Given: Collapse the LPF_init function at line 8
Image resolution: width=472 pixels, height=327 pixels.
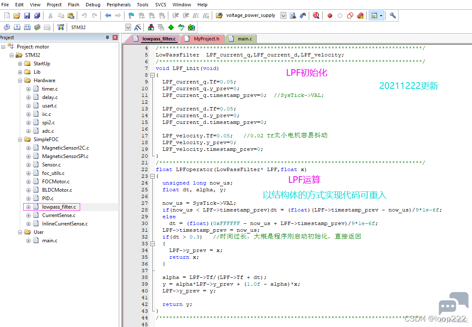Looking at the screenshot, I should point(152,75).
